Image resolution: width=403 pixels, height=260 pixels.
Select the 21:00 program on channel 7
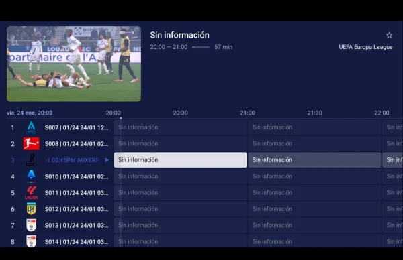coord(314,225)
